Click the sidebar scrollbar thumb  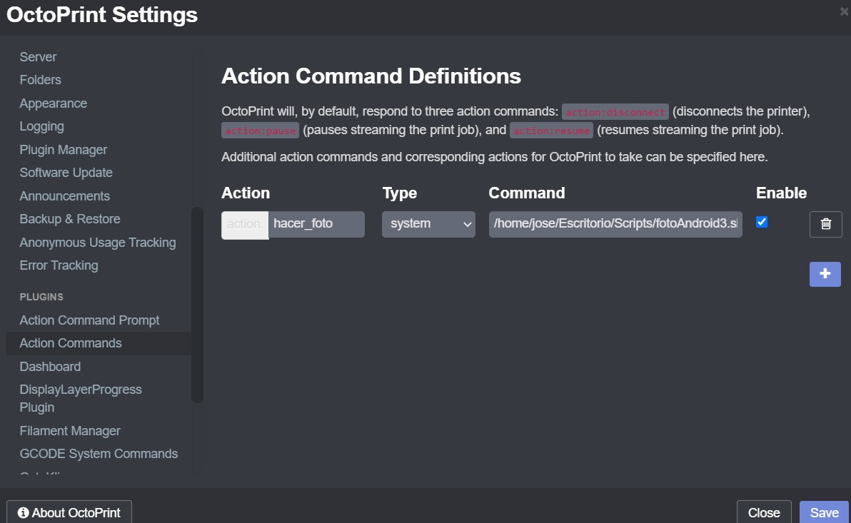click(x=197, y=305)
